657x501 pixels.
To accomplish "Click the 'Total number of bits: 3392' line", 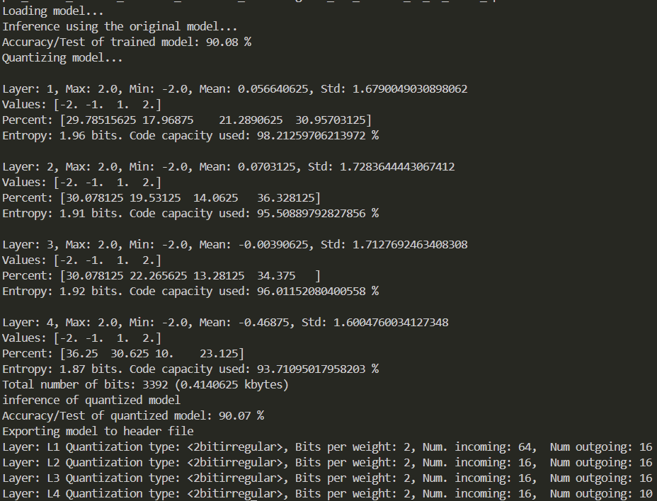I will (145, 385).
